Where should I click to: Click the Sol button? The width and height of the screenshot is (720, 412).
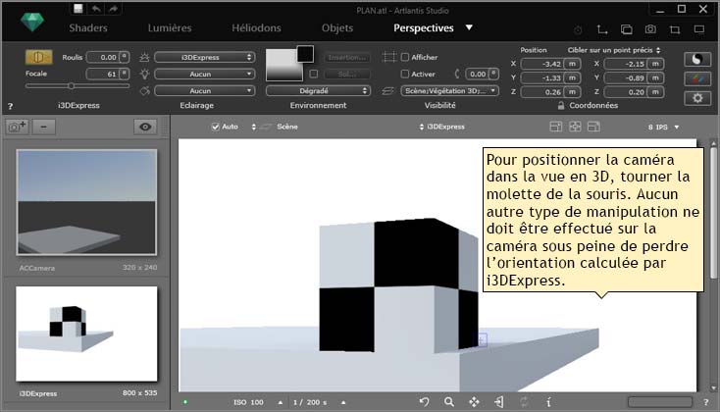click(346, 74)
